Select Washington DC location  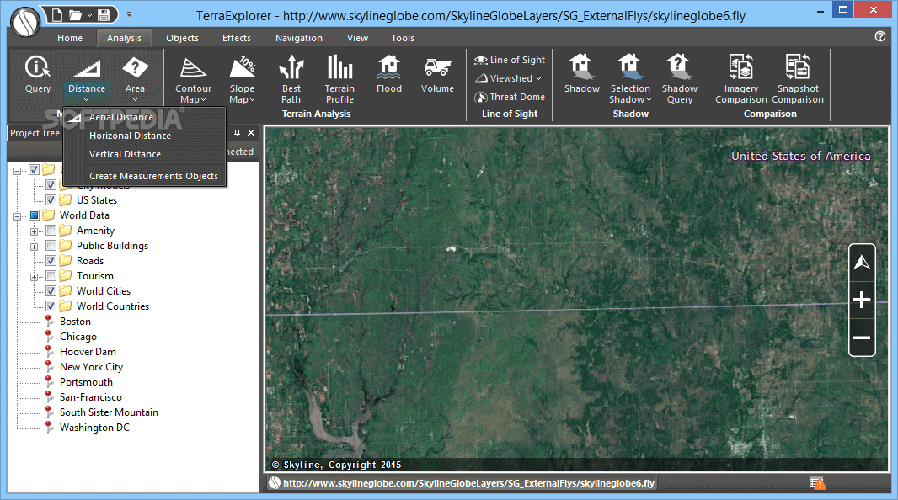[x=94, y=428]
